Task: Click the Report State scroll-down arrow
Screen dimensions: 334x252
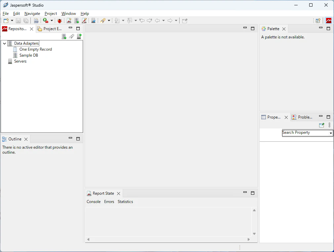Action: point(254,234)
